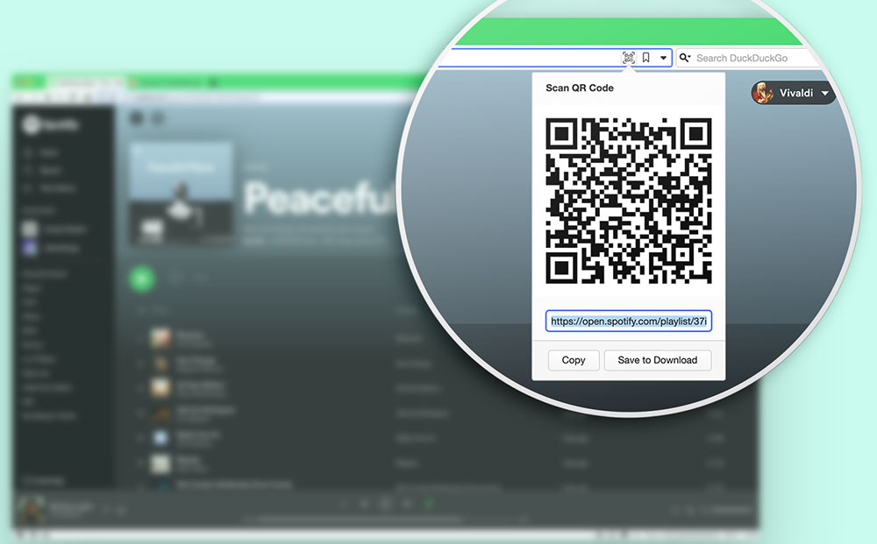
Task: Open Search in the Spotify sidebar
Action: point(42,170)
